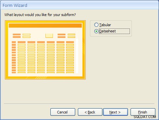Go back with the < Back button
Viewport: 159px width, 120px height.
tap(90, 112)
